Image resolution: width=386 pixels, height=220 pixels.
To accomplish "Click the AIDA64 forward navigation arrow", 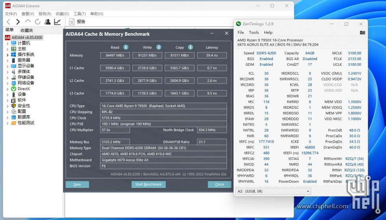I will [18, 22].
